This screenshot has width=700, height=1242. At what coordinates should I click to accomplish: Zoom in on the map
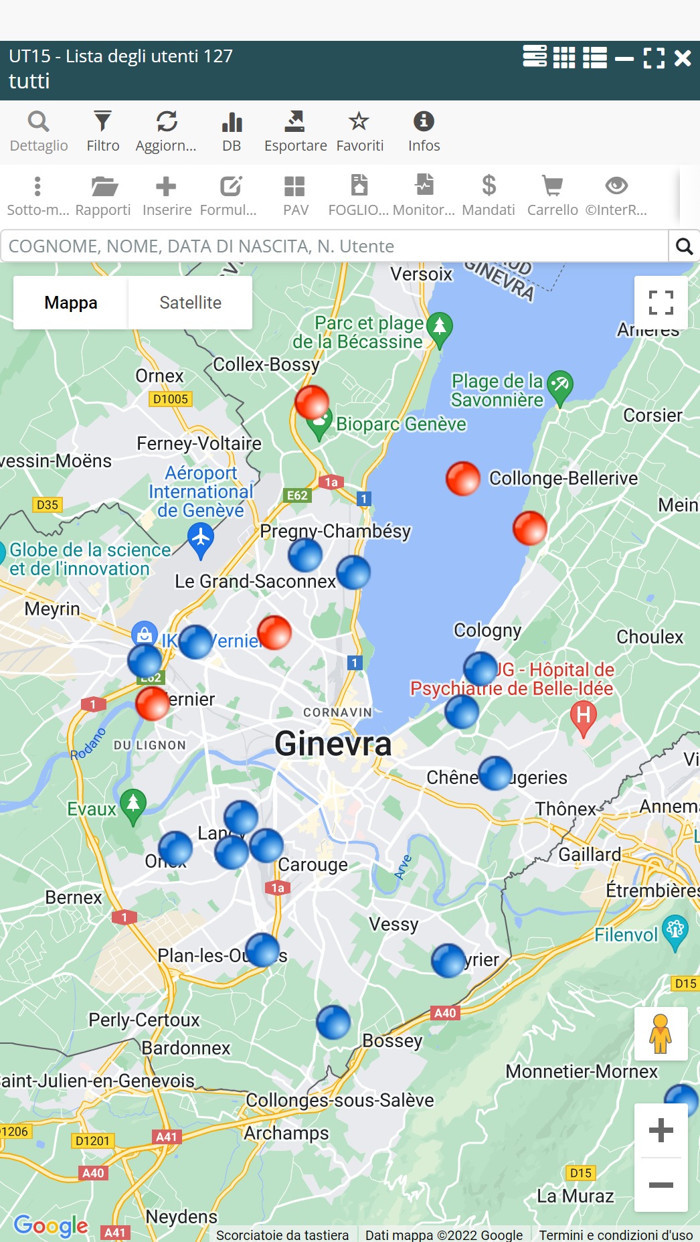661,1130
